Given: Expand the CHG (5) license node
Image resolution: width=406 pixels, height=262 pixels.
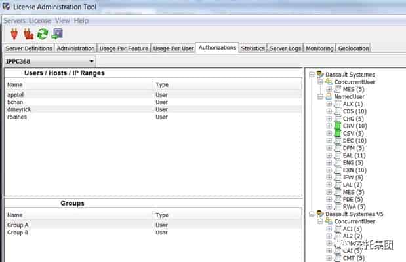Looking at the screenshot, I should click(329, 119).
